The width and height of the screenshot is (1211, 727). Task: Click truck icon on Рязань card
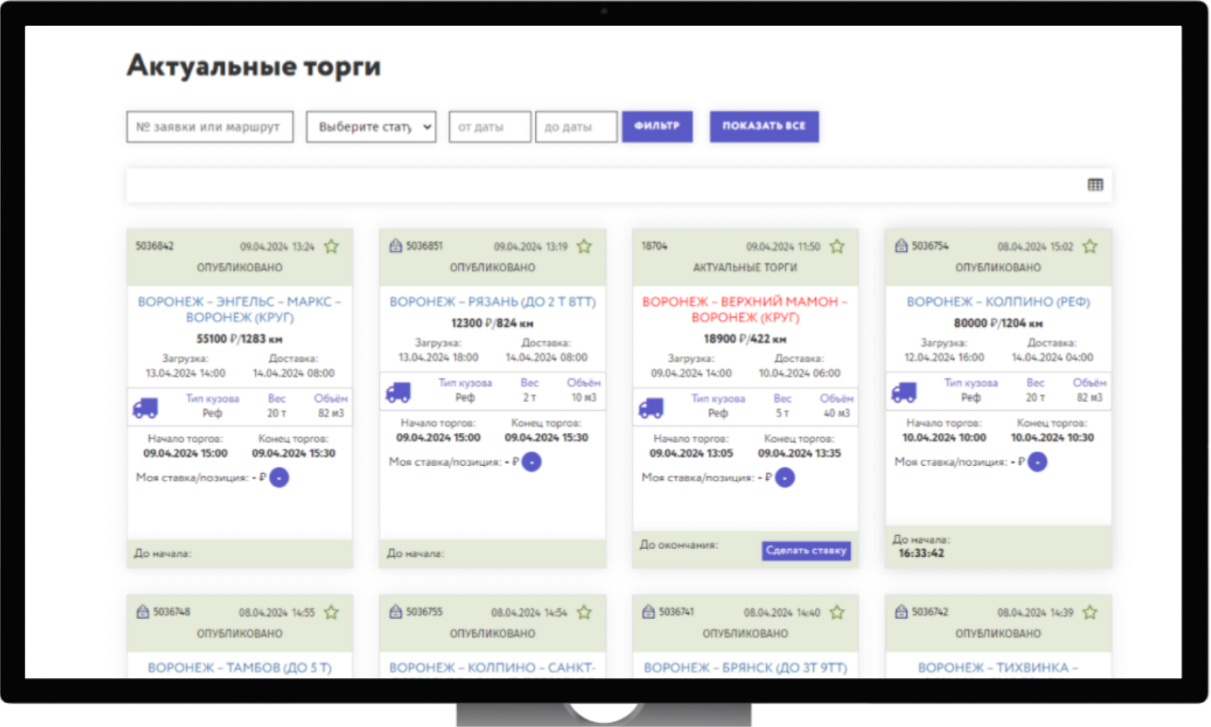click(x=398, y=392)
